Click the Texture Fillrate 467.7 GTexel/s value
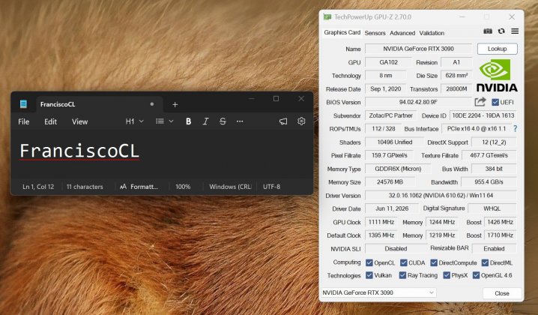 [489, 155]
